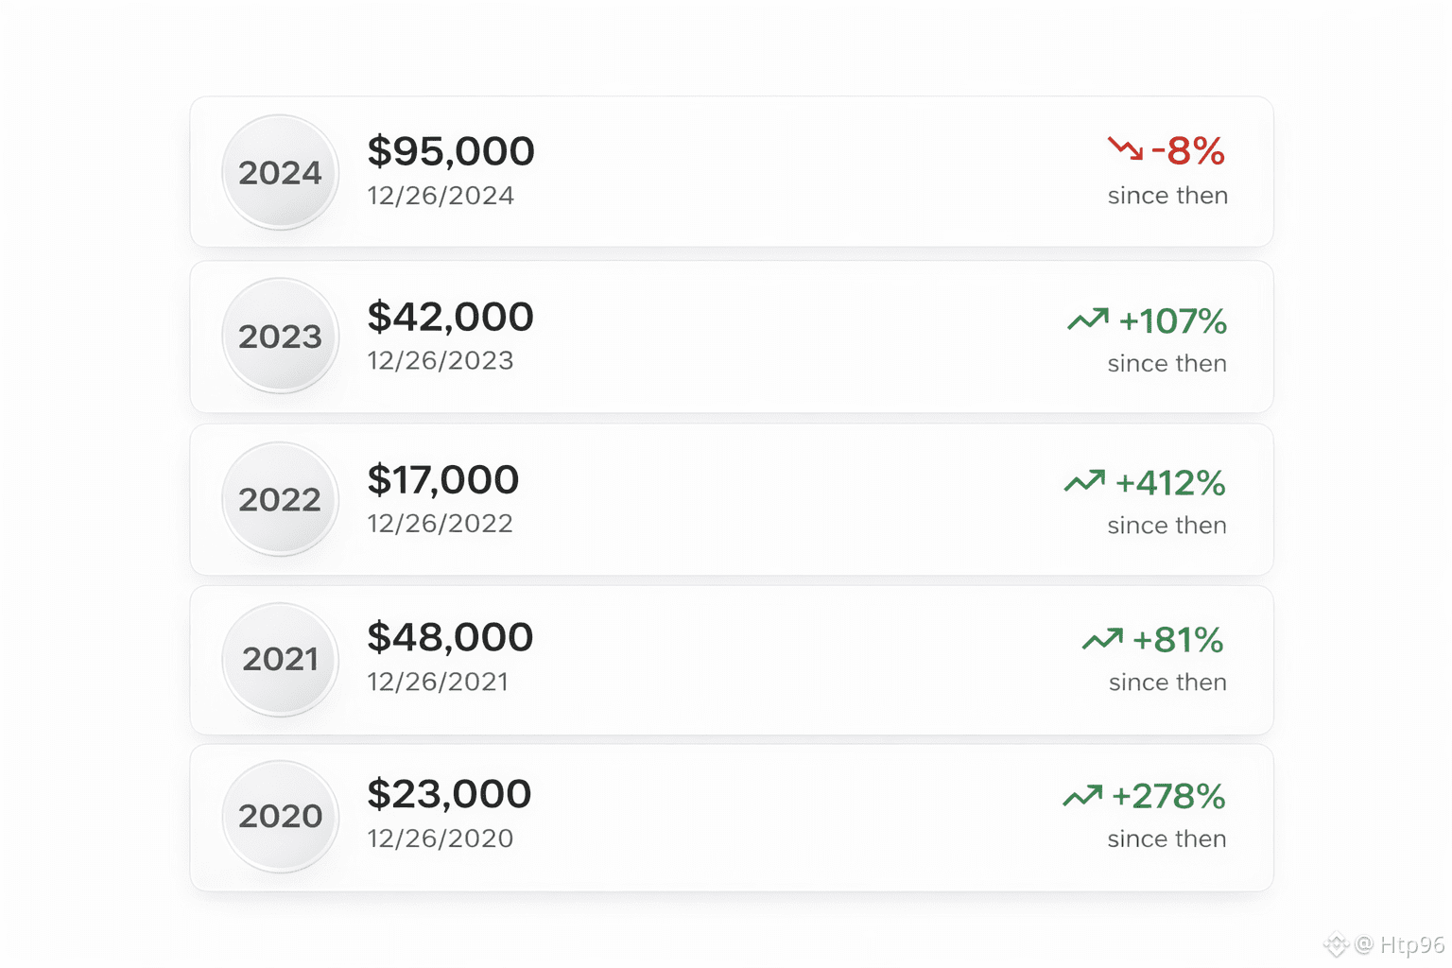Image resolution: width=1452 pixels, height=968 pixels.
Task: Click the 2024 year badge
Action: click(279, 173)
